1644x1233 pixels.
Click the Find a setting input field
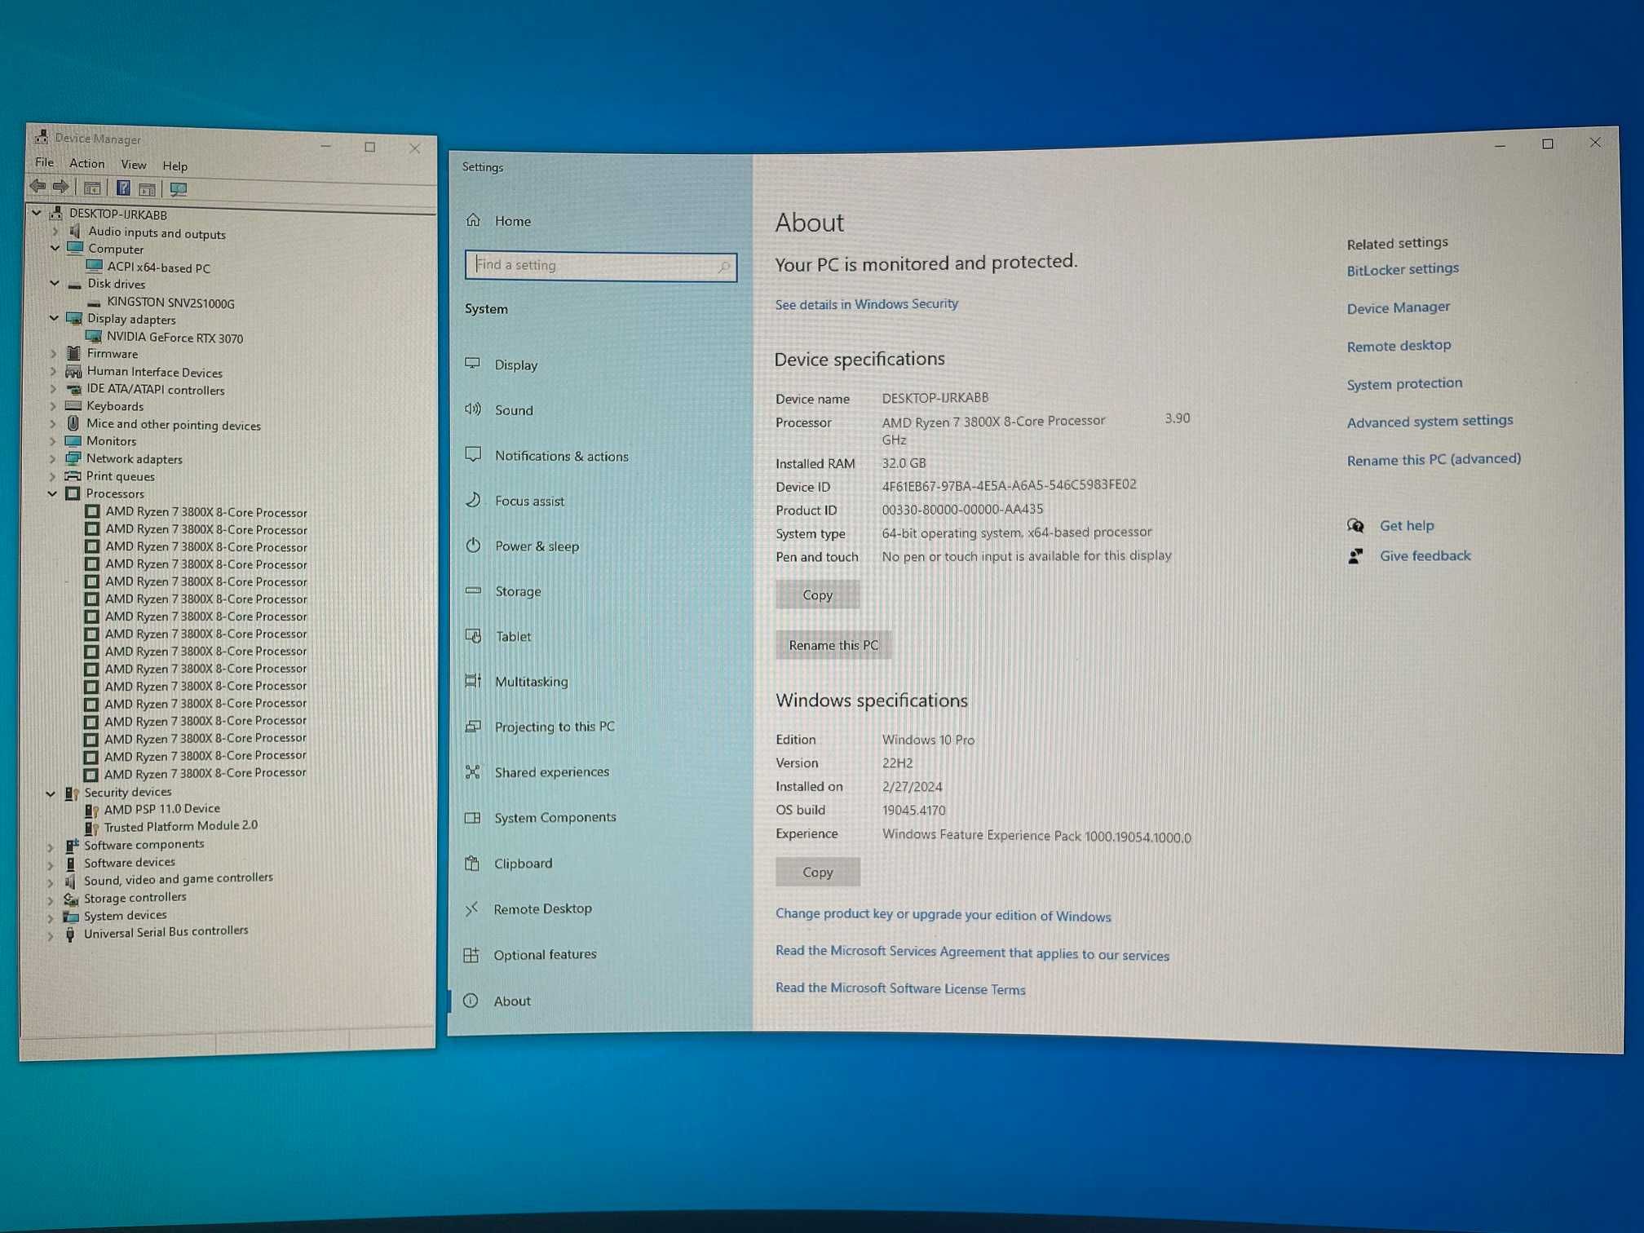pyautogui.click(x=599, y=266)
